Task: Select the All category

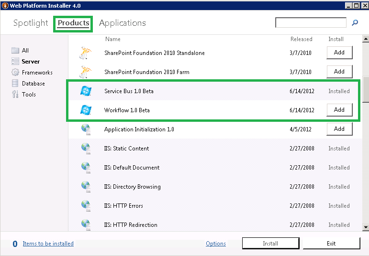Action: 25,50
